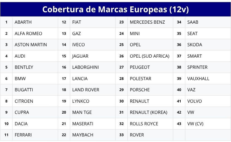Click the Cobertura de Marcas Europeas header
The image size is (231, 142).
[115, 9]
